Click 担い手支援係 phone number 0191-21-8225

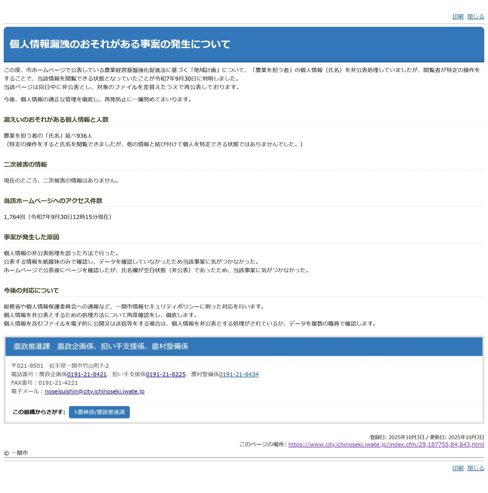pyautogui.click(x=166, y=374)
